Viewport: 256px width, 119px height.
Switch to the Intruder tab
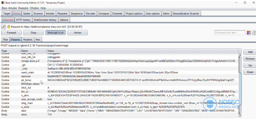[50, 14]
